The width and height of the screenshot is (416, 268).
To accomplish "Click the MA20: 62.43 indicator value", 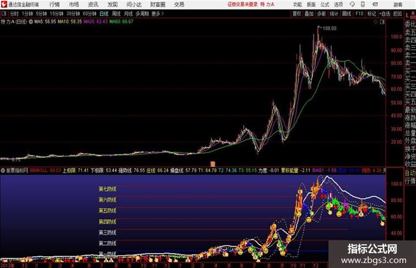I will click(96, 22).
